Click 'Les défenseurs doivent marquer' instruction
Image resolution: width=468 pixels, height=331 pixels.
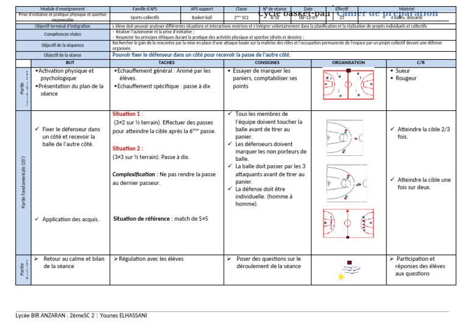pyautogui.click(x=267, y=152)
